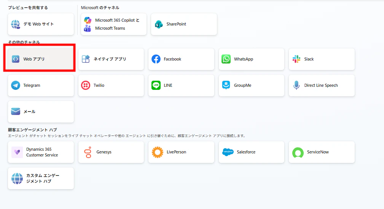Click the Genesys orange logo icon
Viewport: 384px width, 209px height.
point(88,152)
